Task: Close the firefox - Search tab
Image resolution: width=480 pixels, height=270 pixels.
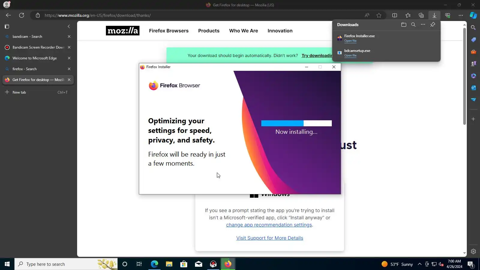Action: point(69,69)
